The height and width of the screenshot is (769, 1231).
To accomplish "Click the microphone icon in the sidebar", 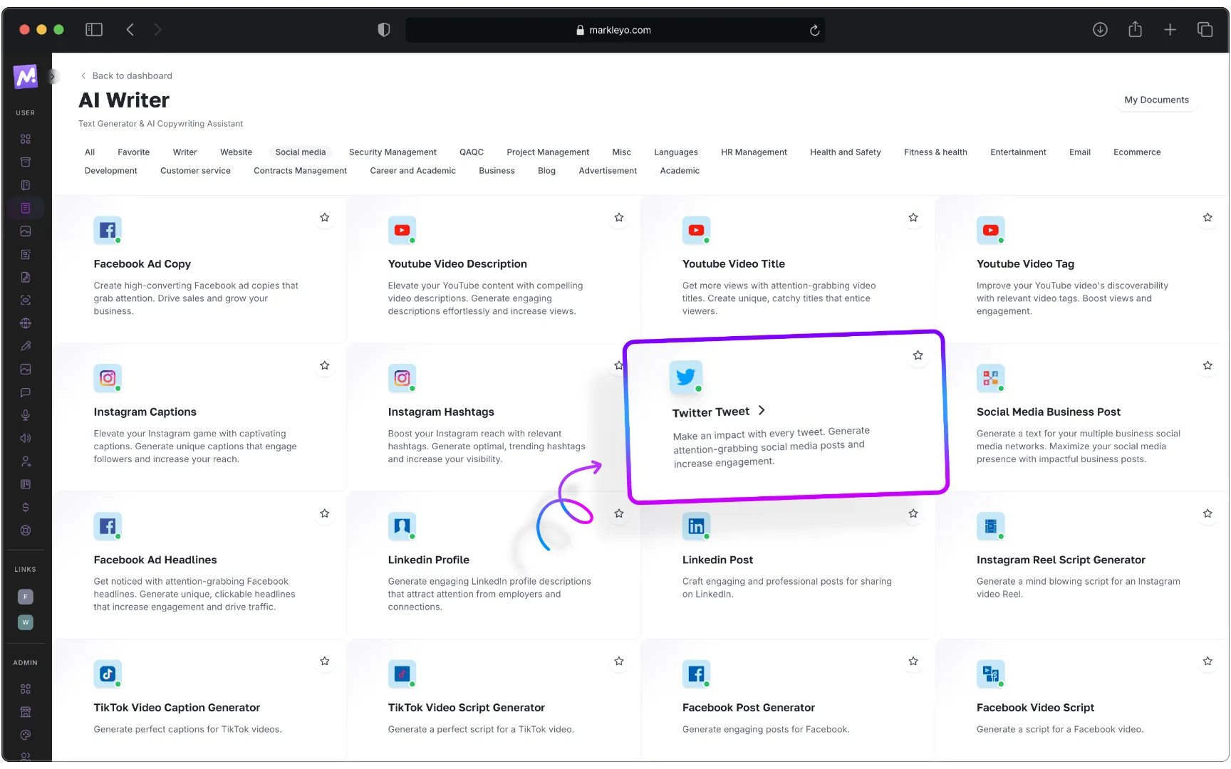I will click(x=26, y=415).
